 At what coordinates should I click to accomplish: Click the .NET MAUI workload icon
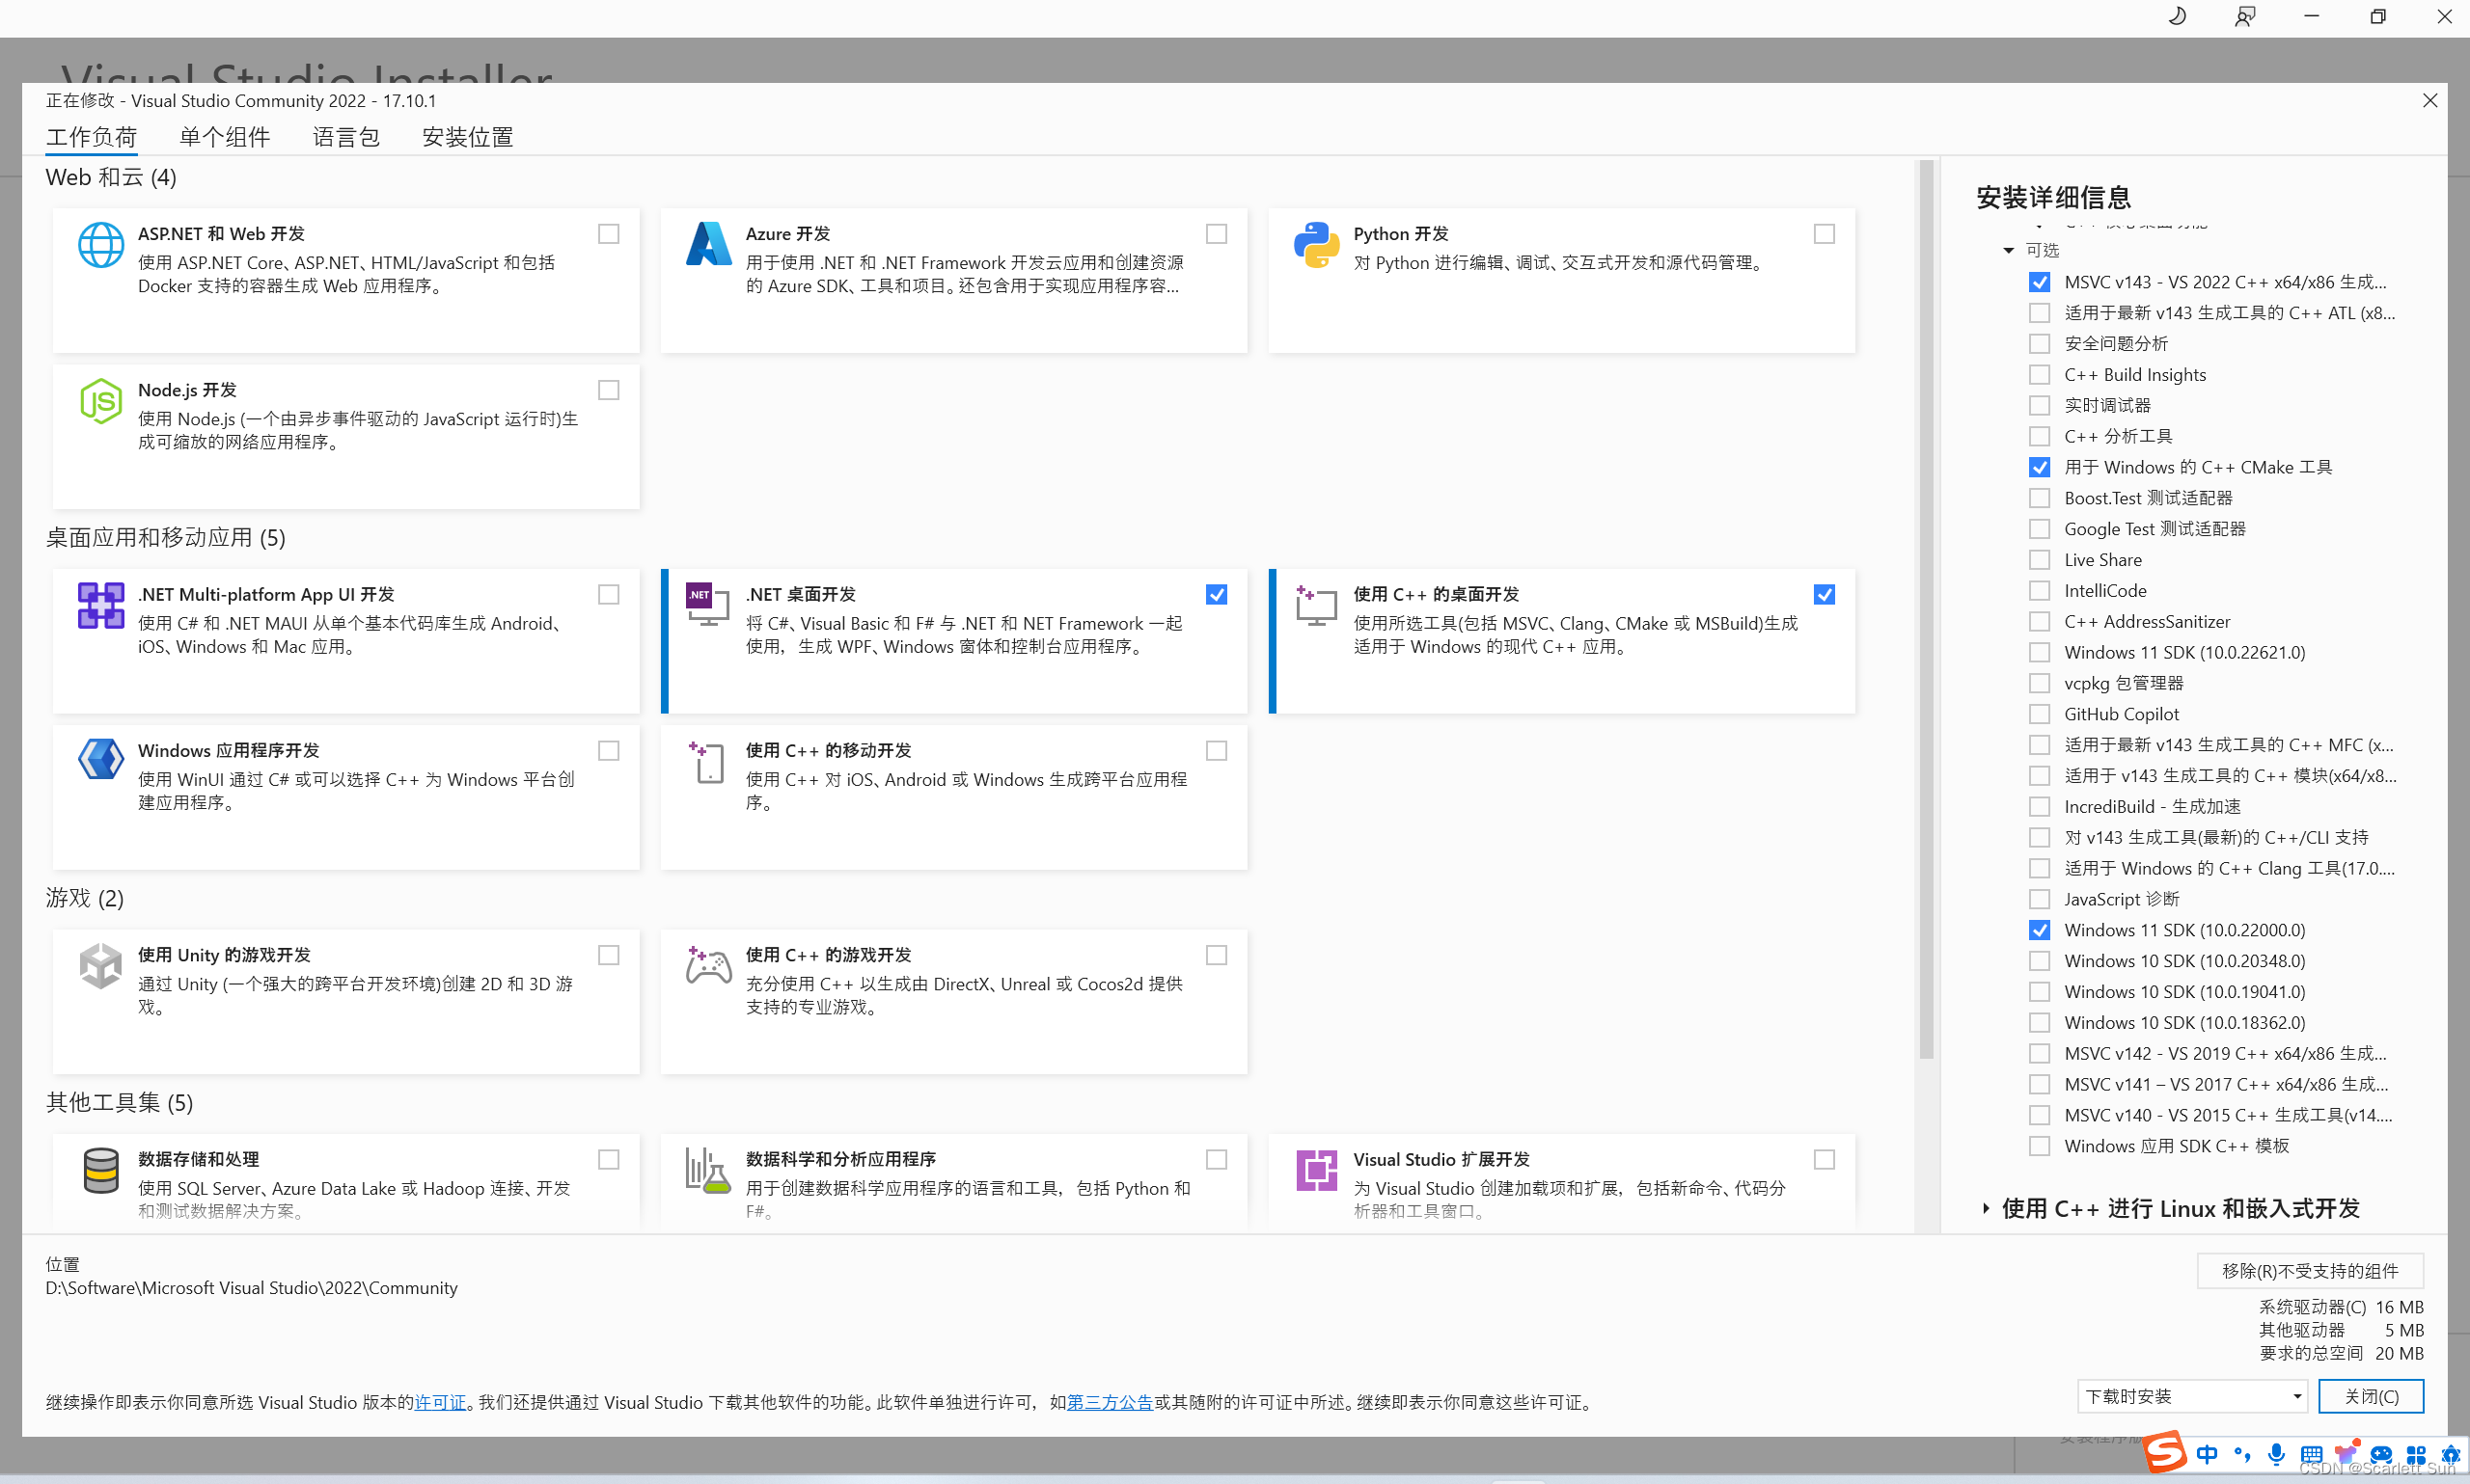[100, 605]
